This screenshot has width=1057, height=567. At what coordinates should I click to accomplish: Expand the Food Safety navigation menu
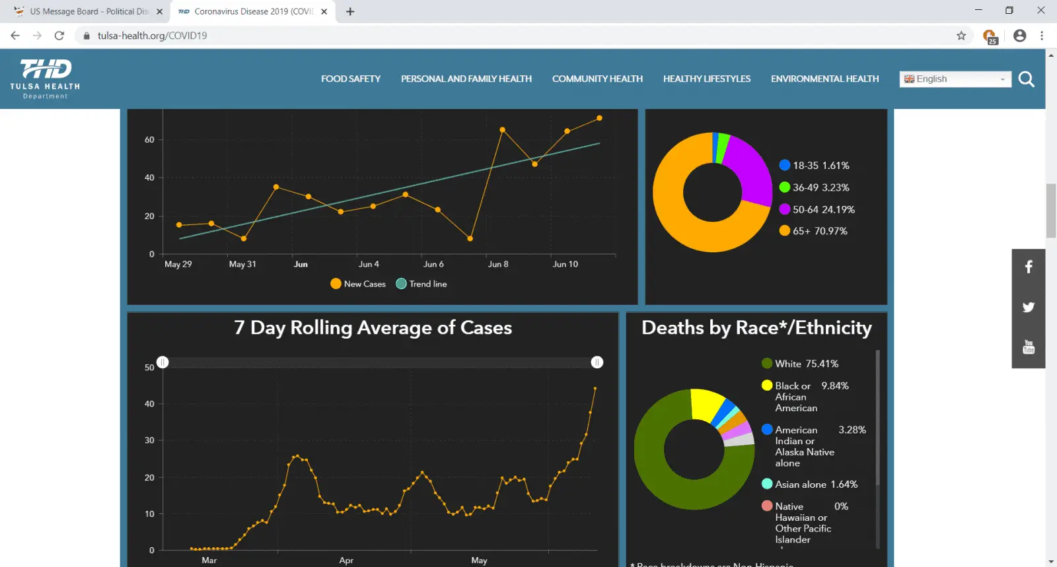coord(351,79)
